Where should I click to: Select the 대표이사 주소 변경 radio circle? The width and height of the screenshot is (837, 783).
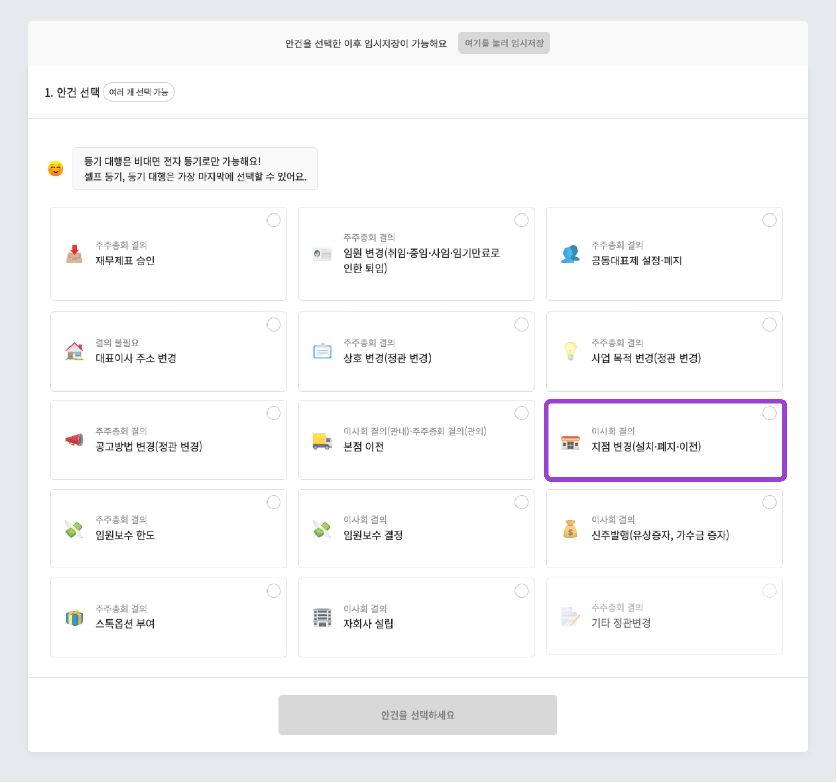point(274,325)
